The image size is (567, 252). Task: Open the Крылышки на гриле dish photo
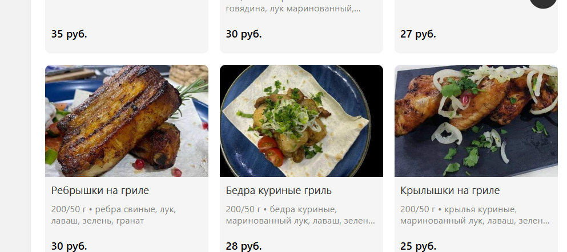[476, 121]
